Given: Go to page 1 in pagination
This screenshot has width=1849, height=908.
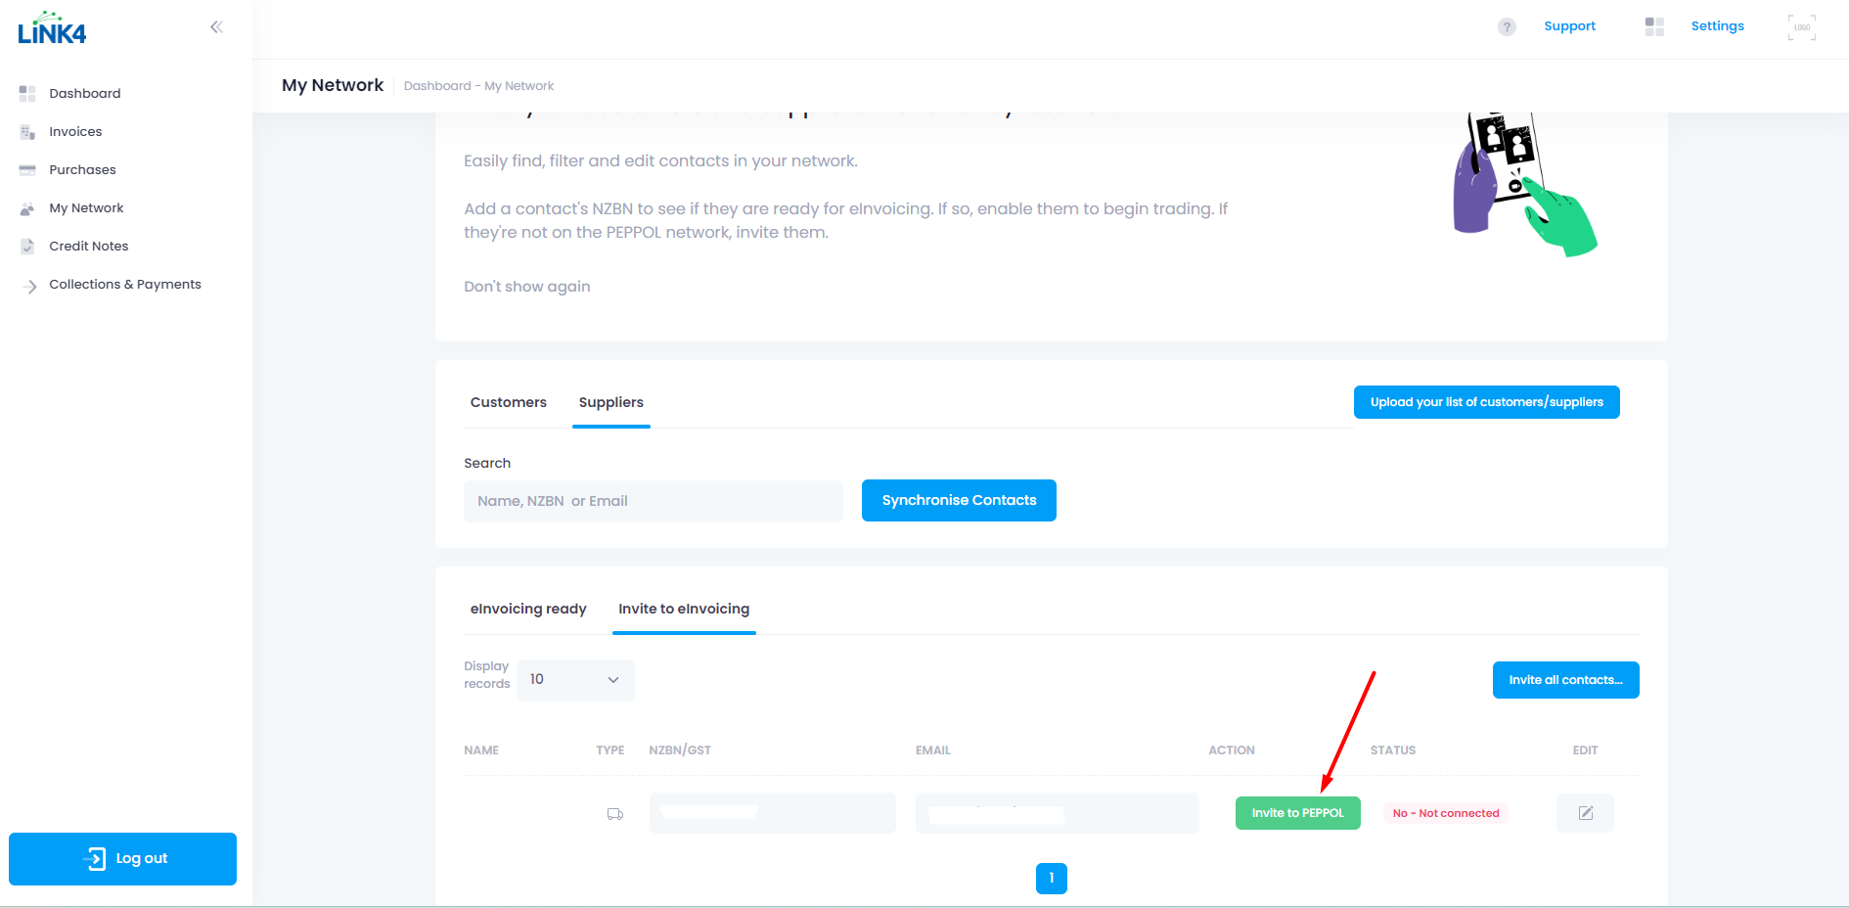Looking at the screenshot, I should (x=1051, y=879).
